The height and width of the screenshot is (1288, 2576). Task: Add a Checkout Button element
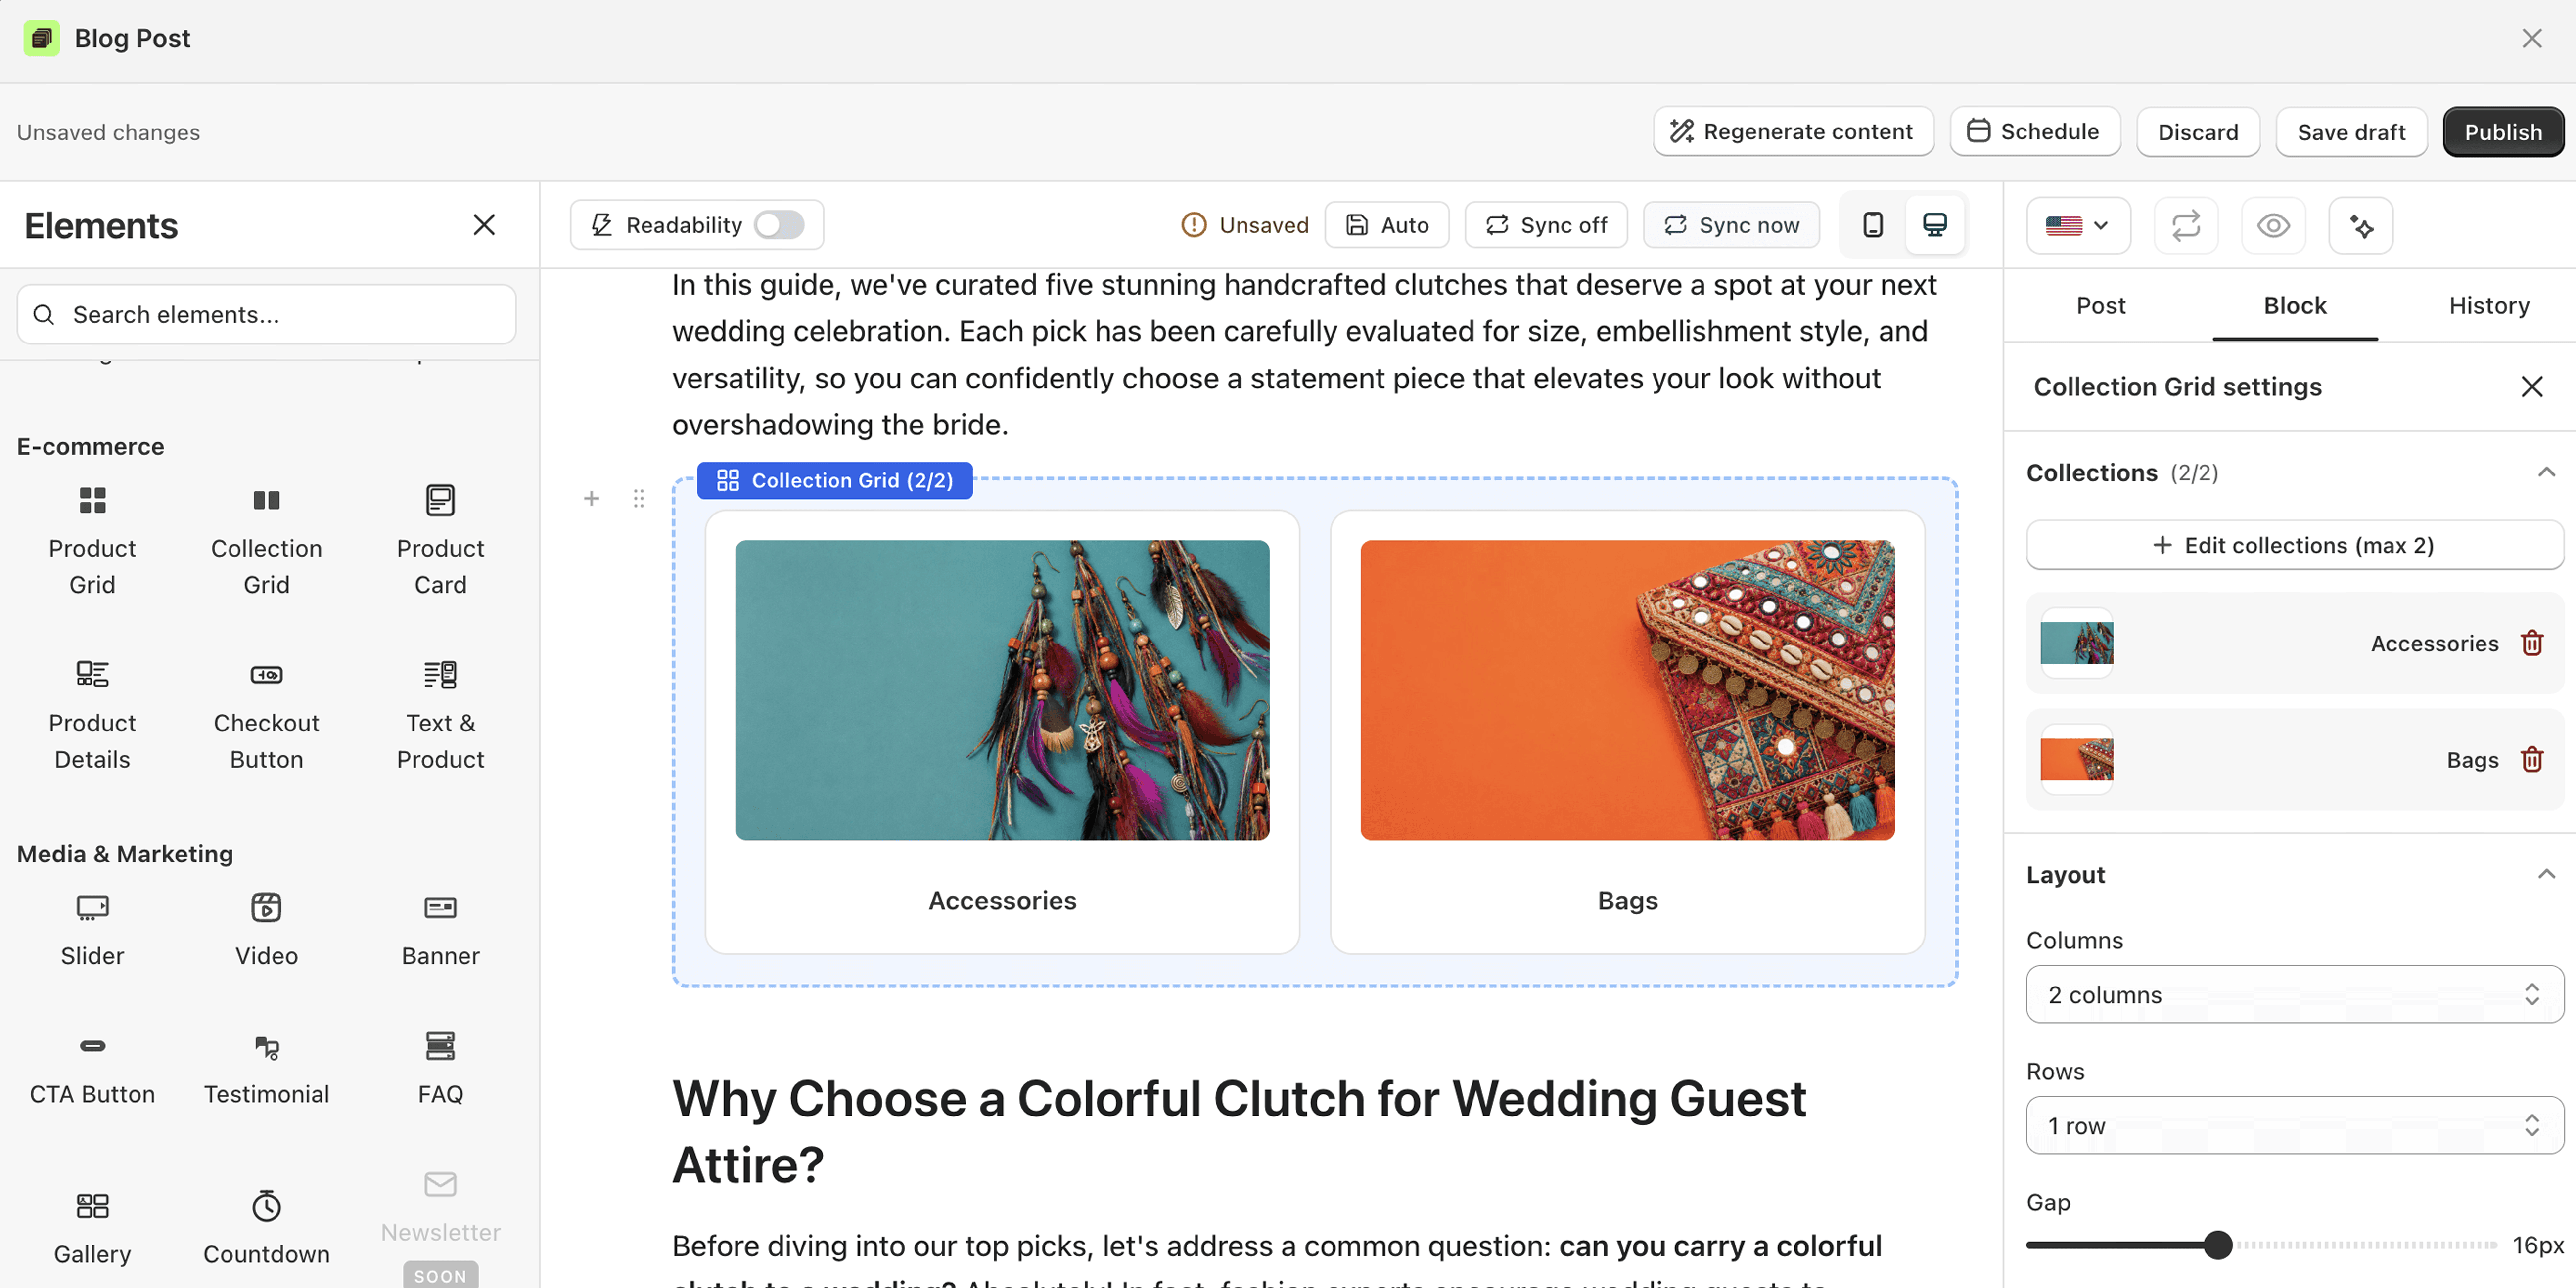pyautogui.click(x=266, y=715)
